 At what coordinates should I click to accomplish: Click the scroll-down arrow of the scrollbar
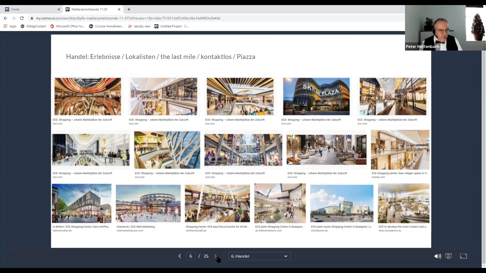tap(484, 266)
